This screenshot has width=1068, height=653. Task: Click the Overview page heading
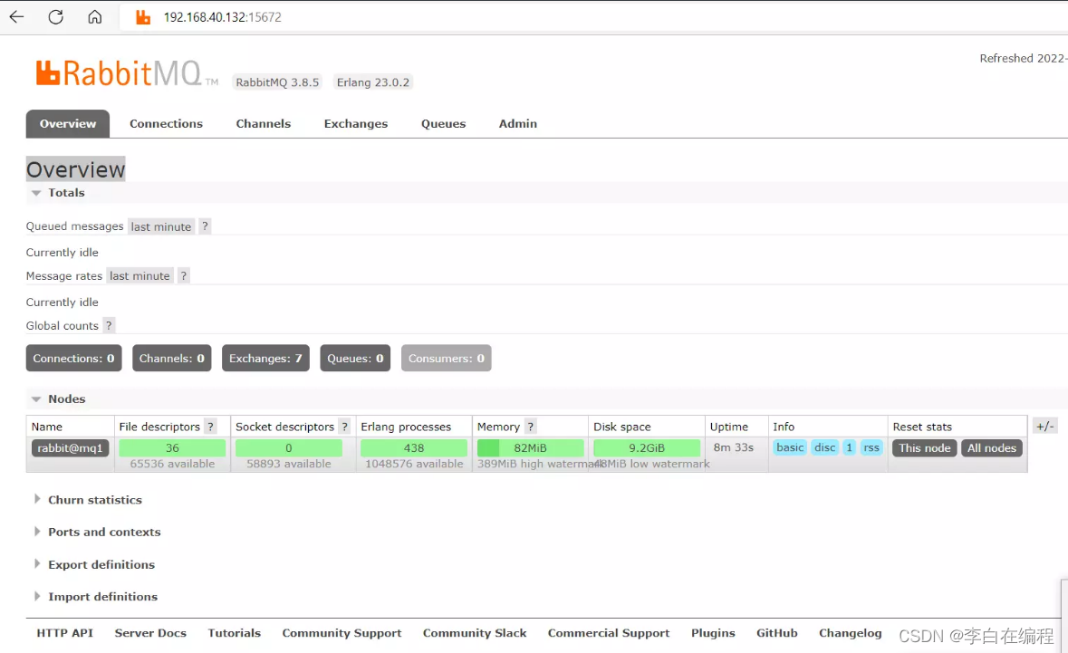[x=75, y=169]
